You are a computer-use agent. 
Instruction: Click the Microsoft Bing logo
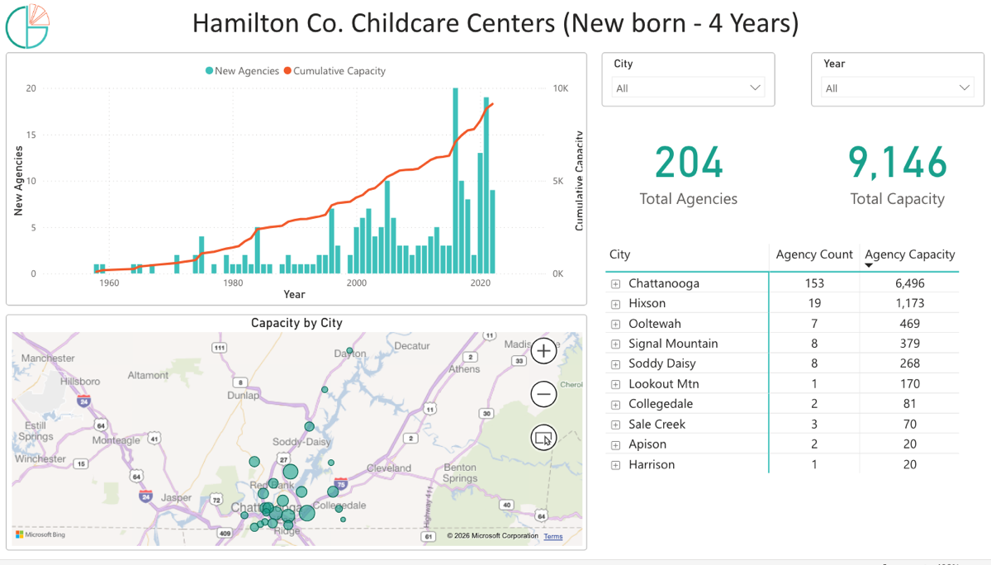(x=40, y=534)
